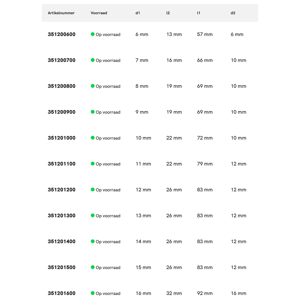Click the d2 column header
Viewport: 300px width, 300px height.
coord(233,13)
